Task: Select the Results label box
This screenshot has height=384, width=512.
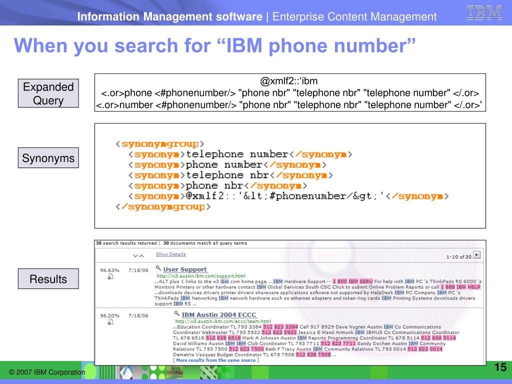Action: click(x=48, y=279)
